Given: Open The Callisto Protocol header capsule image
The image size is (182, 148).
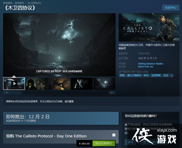Looking at the screenshot, I should pyautogui.click(x=149, y=27).
